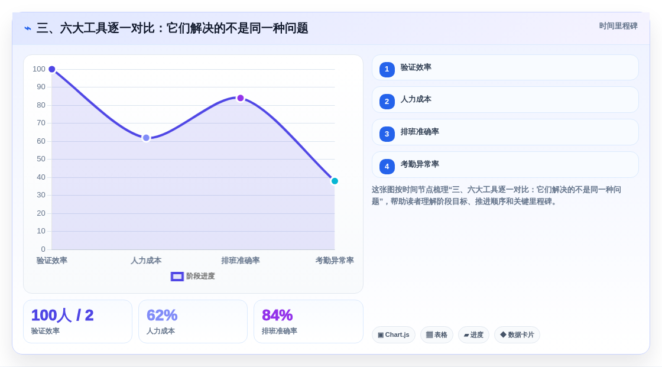
Task: Click the purple 排班准确率 data point
Action: (x=240, y=98)
